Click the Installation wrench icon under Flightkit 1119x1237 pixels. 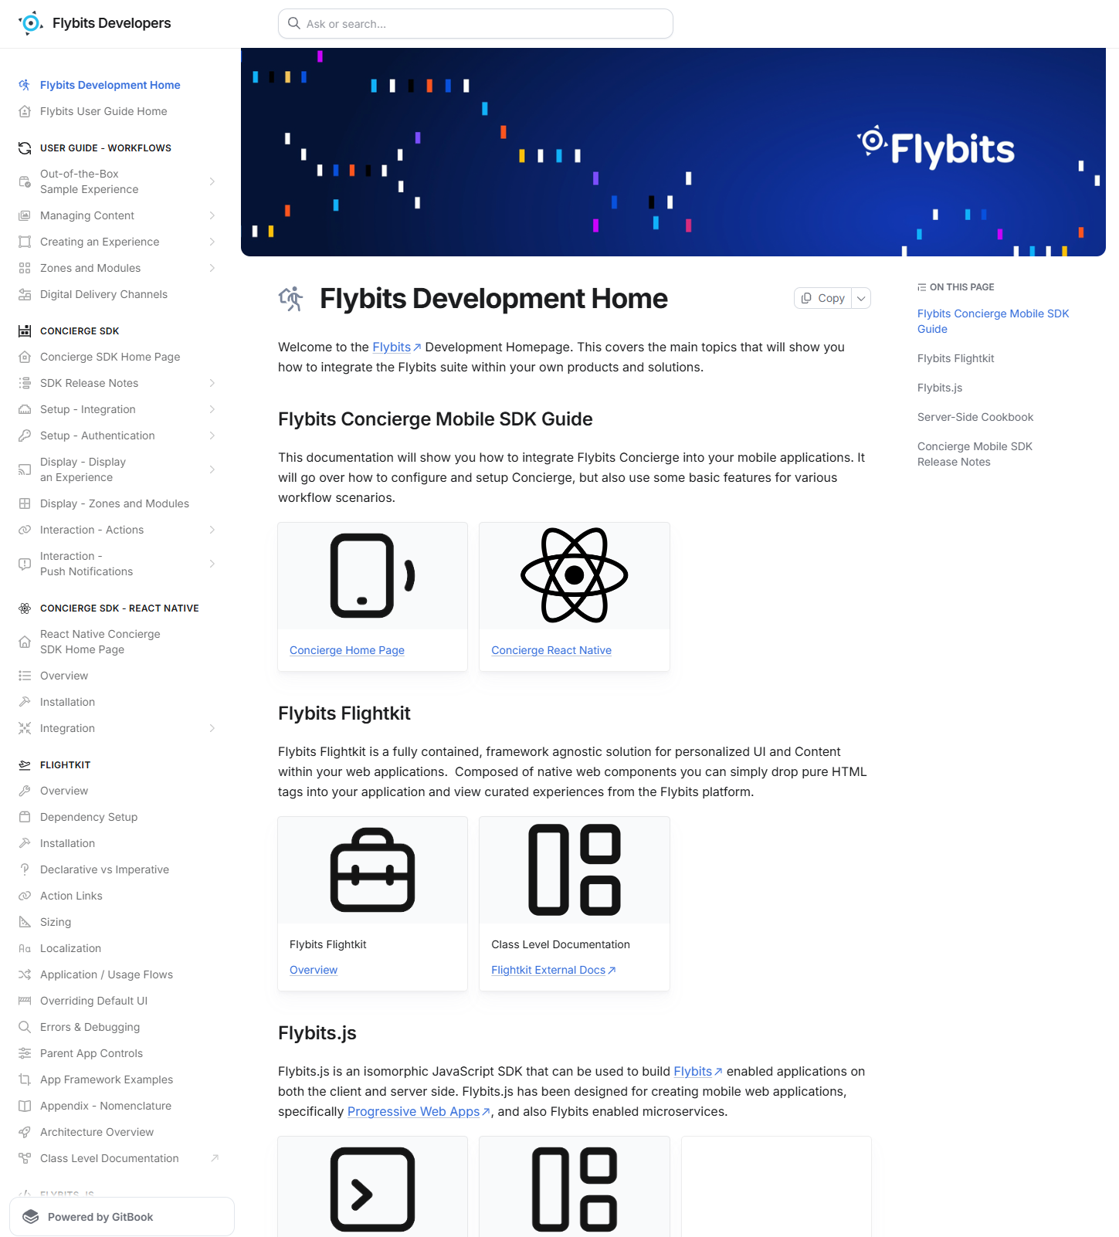[x=25, y=843]
